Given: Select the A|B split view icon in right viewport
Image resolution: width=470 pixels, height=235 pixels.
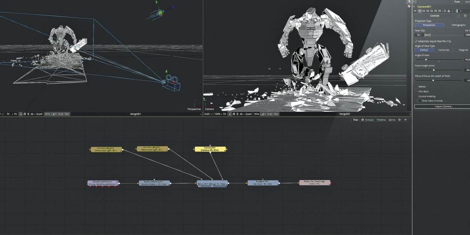Looking at the screenshot, I should point(233,114).
